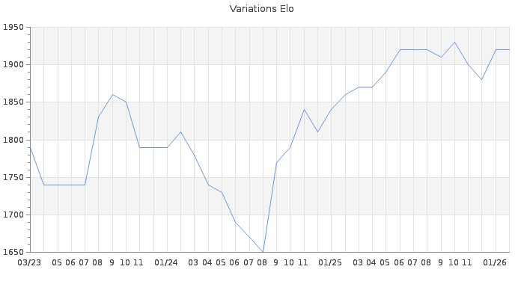The height and width of the screenshot is (299, 524).
Task: Select the 1950 y-axis label
Action: tap(14, 28)
